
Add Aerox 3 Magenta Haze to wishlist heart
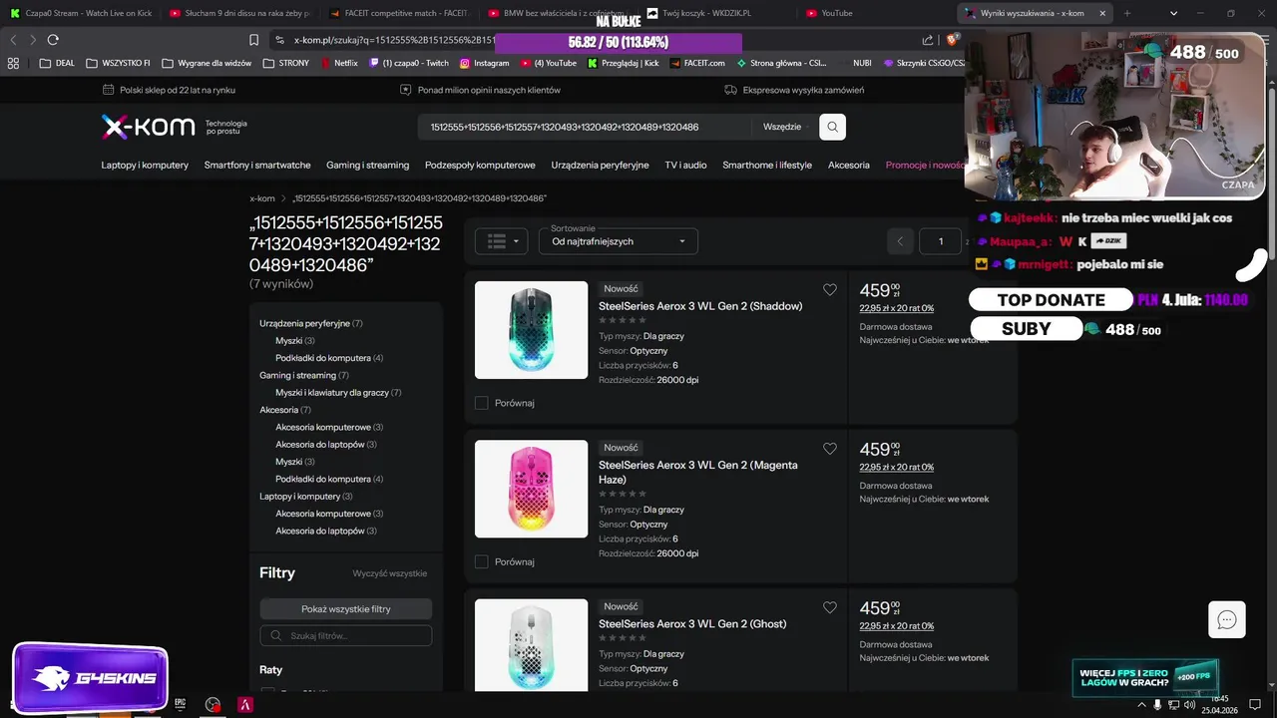click(x=830, y=449)
